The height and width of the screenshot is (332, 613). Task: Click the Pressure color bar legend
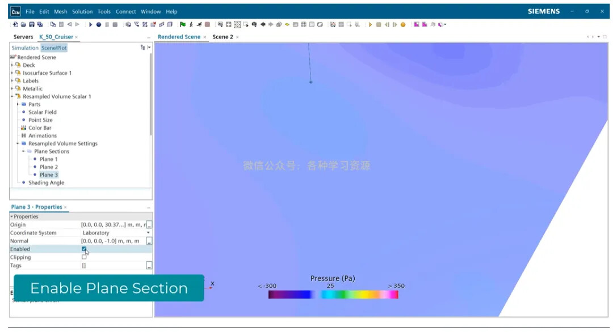click(333, 294)
